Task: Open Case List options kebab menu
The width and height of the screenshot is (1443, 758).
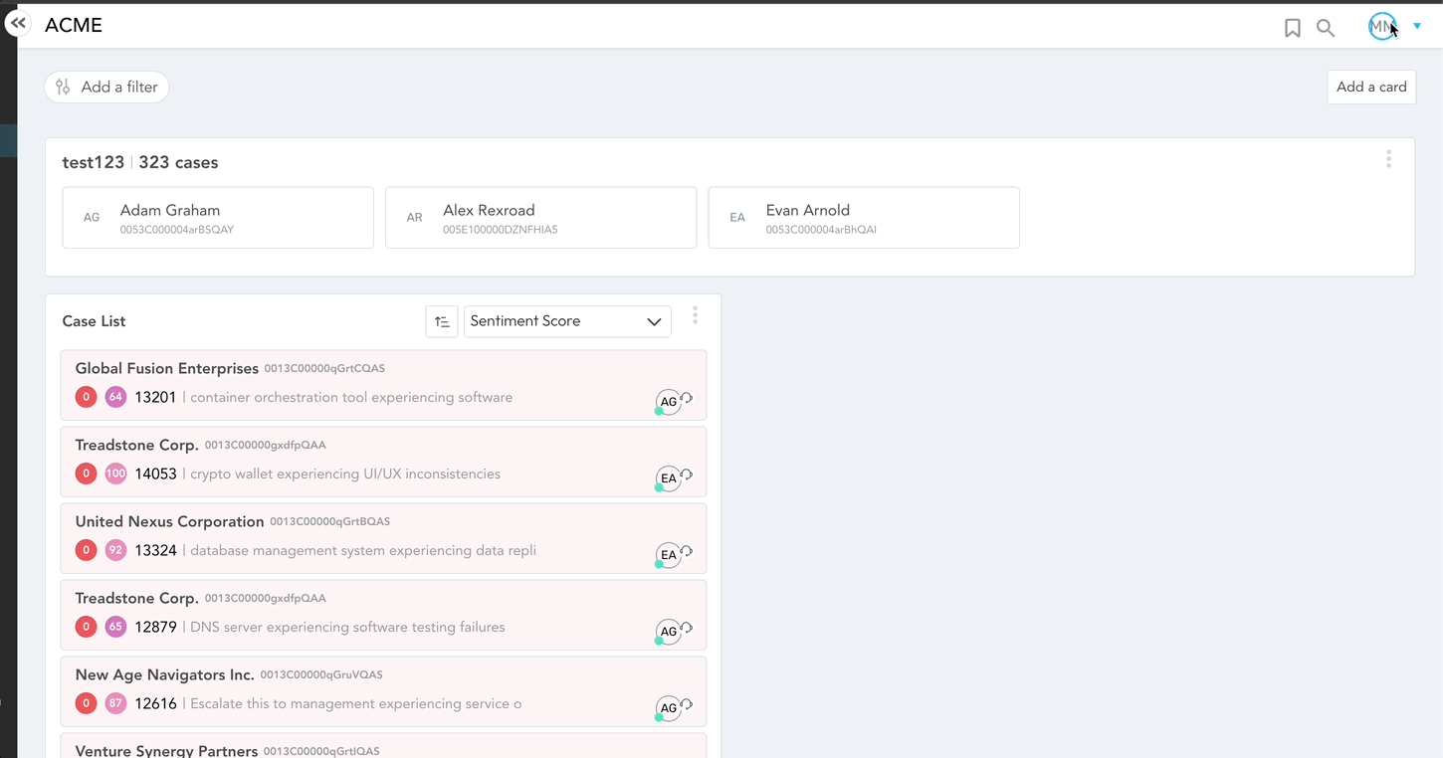Action: [x=695, y=315]
